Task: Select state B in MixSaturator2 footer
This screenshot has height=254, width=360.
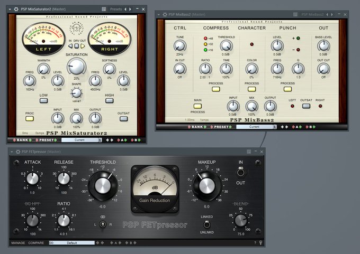Action: click(x=136, y=140)
